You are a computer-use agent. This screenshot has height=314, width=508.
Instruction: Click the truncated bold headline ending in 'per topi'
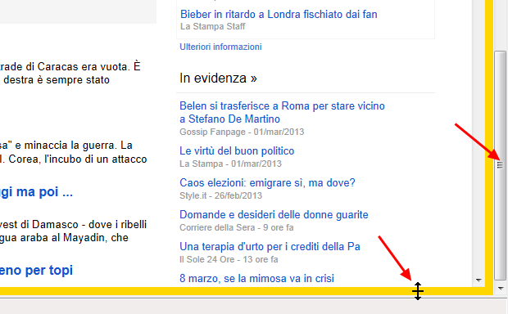pos(36,270)
